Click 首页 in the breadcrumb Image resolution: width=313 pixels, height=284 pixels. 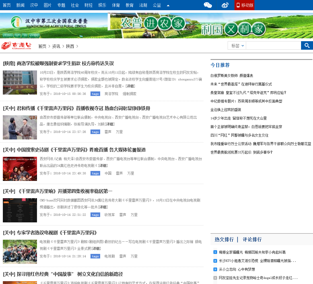point(42,46)
